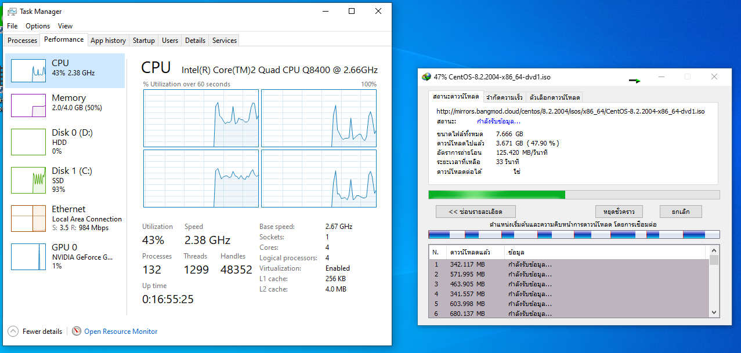Click the Intel Core2 Quad CPU name text
The height and width of the screenshot is (353, 741).
pyautogui.click(x=280, y=70)
